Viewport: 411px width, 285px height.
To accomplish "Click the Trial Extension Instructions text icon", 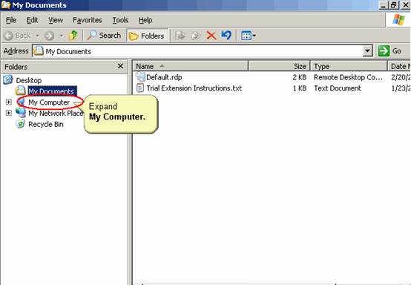I will pyautogui.click(x=140, y=88).
